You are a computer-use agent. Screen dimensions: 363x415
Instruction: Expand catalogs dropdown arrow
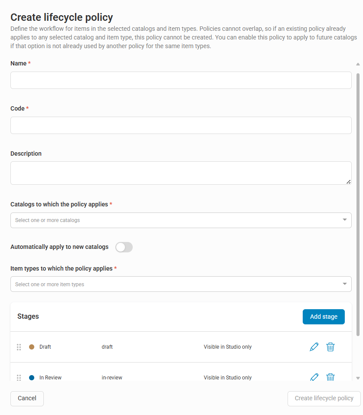click(344, 220)
